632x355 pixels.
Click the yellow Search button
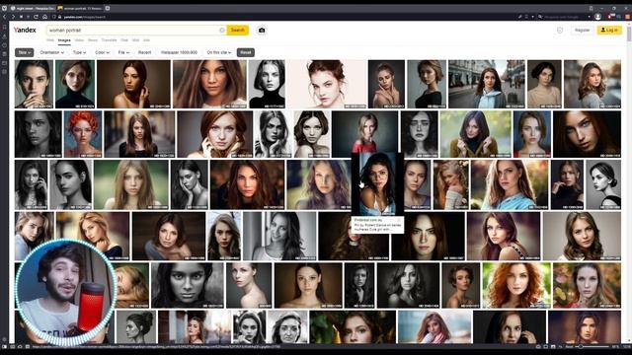click(x=237, y=31)
